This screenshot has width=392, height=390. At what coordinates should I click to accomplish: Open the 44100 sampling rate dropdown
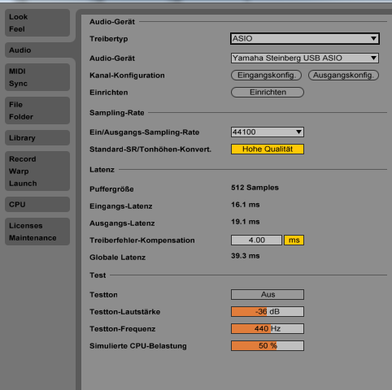point(268,132)
